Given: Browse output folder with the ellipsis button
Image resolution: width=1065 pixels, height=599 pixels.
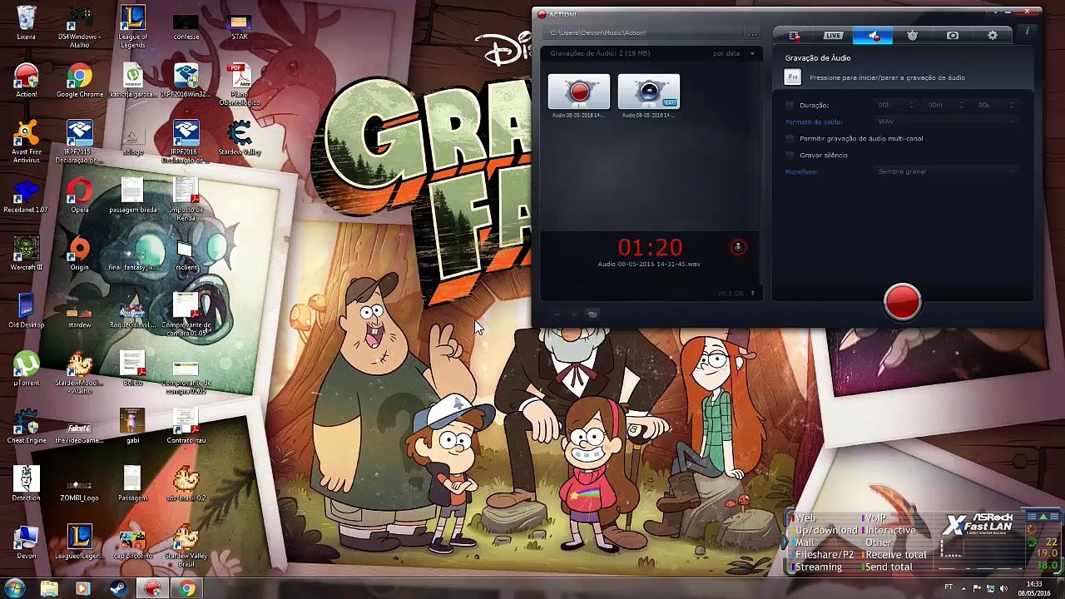Looking at the screenshot, I should click(752, 33).
